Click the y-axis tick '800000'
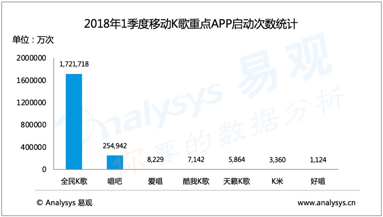The image size is (383, 217). [x=33, y=125]
